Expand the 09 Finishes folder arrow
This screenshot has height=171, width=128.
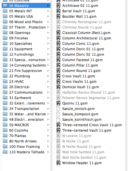(48, 38)
